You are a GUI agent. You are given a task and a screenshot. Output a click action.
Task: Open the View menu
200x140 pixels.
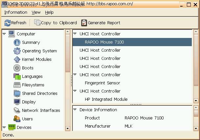tap(36, 12)
